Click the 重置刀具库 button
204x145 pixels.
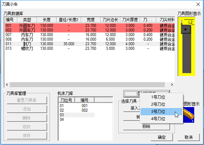[27, 100]
